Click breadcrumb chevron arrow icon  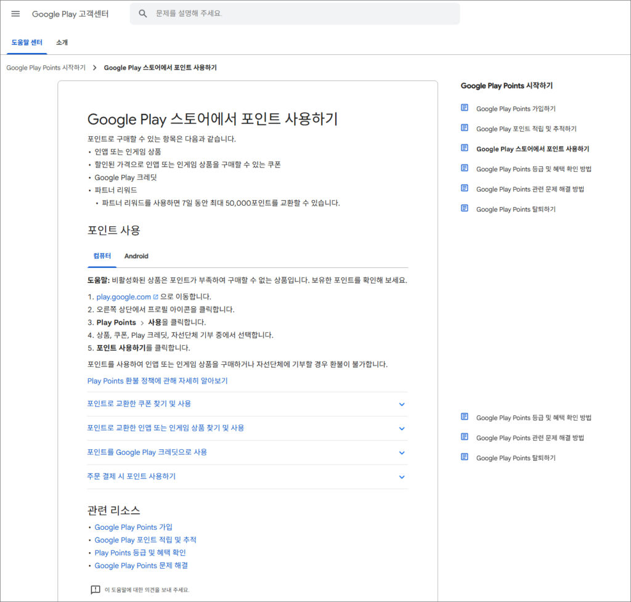[94, 68]
